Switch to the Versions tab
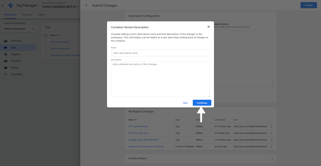The height and width of the screenshot is (166, 321). click(x=27, y=15)
